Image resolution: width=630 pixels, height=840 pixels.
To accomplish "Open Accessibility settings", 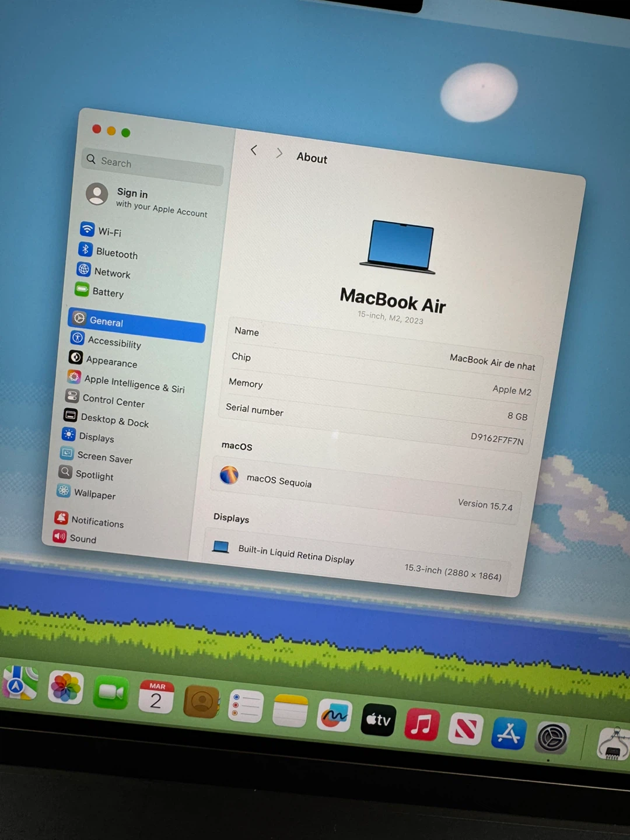I will pos(106,341).
